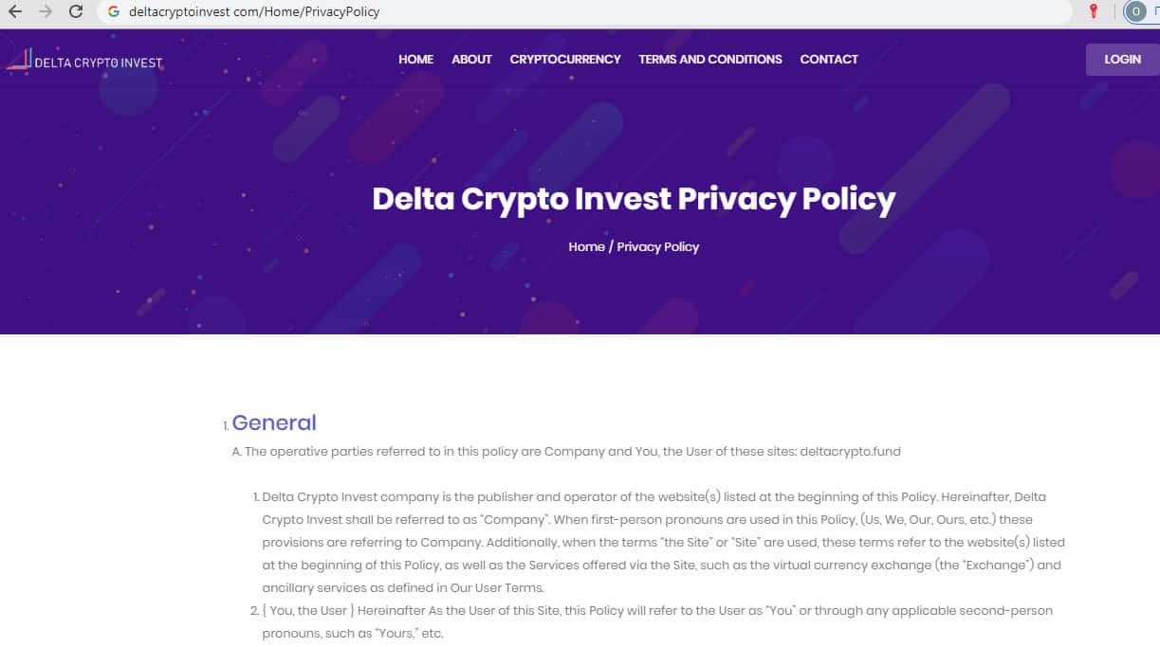Viewport: 1160px width, 647px height.
Task: Click the Delta Crypto Invest logo
Action: point(84,61)
